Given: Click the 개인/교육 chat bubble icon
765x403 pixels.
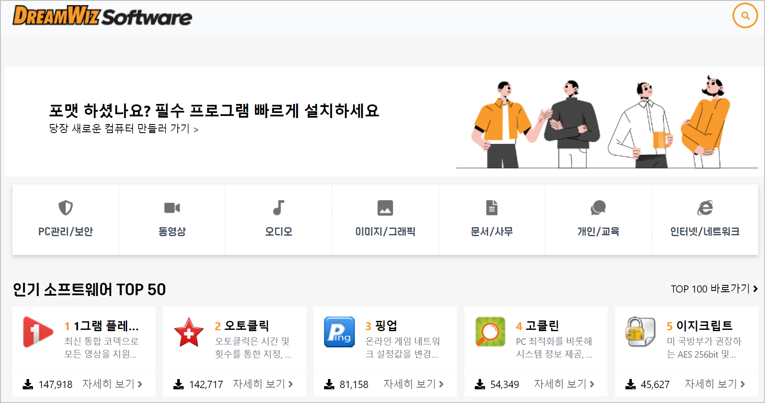Looking at the screenshot, I should coord(598,208).
